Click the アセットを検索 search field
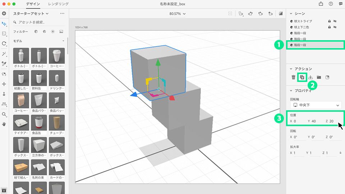 40,22
